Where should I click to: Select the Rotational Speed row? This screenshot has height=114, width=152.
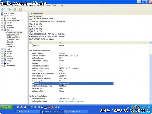72,76
